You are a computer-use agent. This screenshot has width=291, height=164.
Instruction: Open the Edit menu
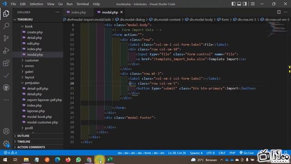(x=23, y=4)
